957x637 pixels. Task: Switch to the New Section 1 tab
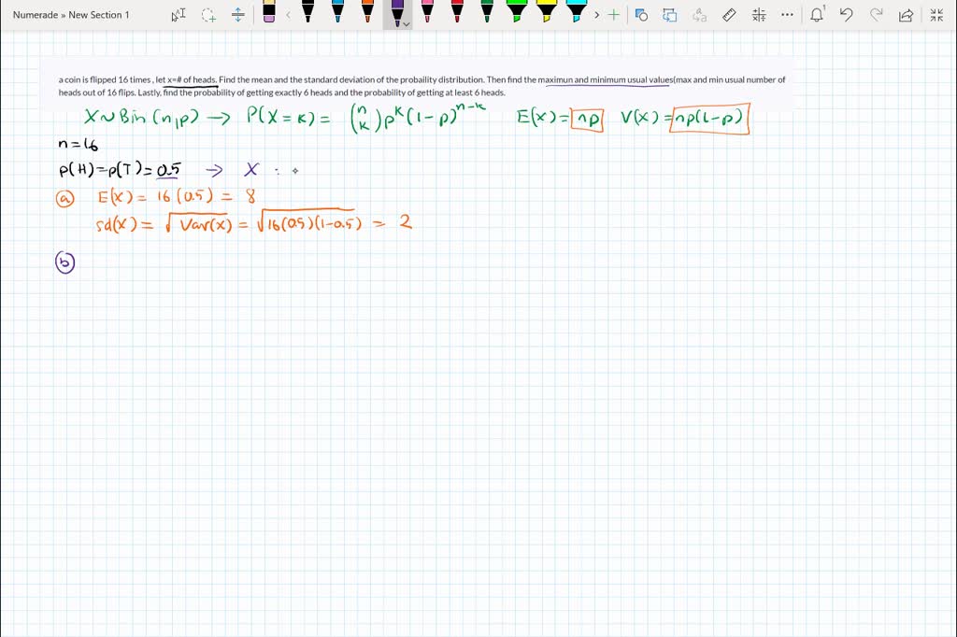click(98, 15)
